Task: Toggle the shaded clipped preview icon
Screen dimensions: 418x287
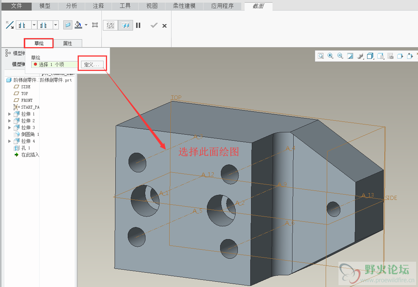Action: (125, 25)
